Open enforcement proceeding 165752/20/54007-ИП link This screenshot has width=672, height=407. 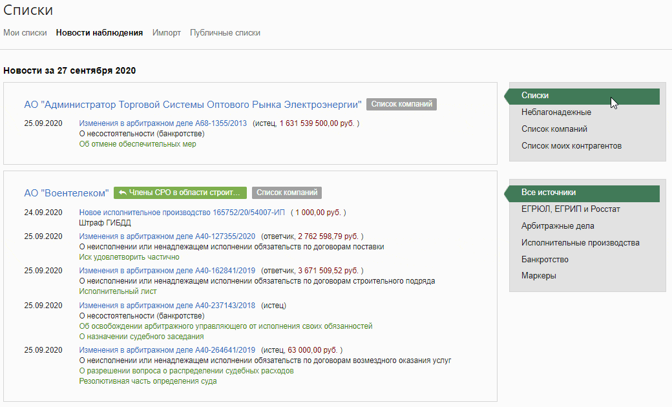point(182,213)
